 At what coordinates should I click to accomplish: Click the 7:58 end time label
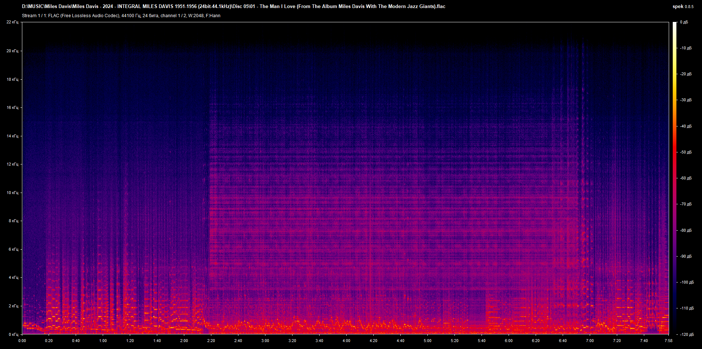click(668, 341)
